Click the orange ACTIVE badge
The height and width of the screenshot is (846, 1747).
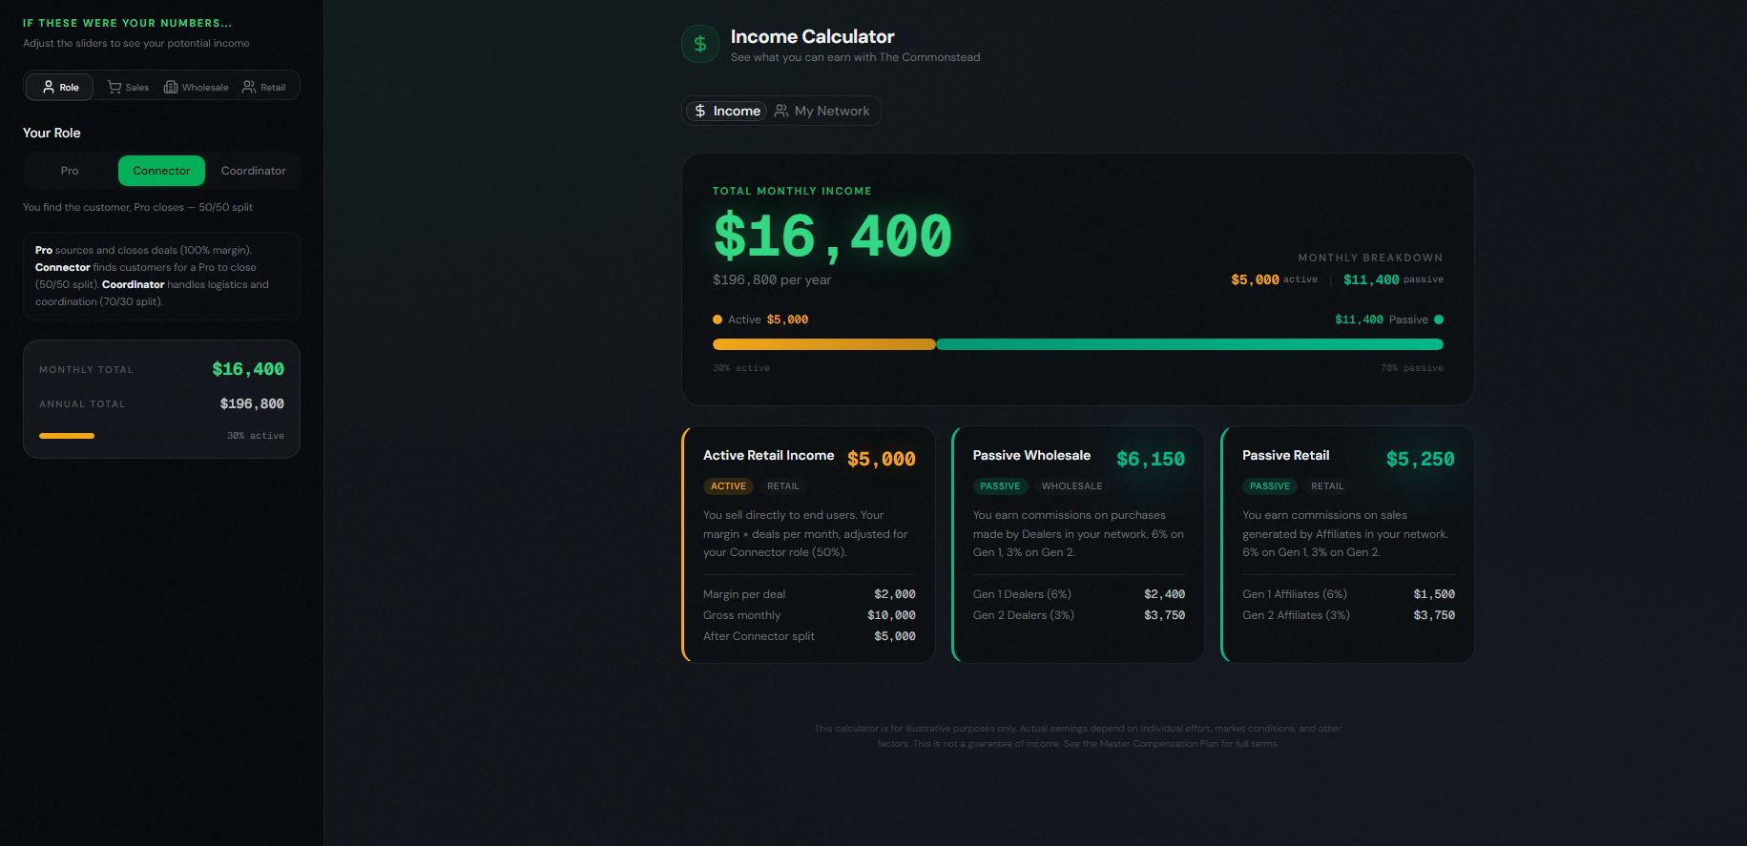pos(728,486)
